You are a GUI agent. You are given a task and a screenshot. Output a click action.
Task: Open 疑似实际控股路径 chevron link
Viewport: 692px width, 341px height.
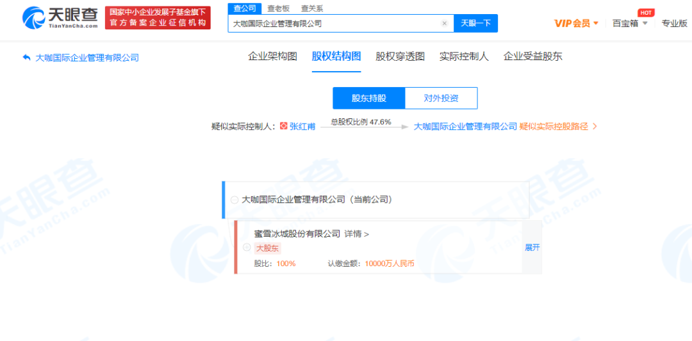point(558,127)
